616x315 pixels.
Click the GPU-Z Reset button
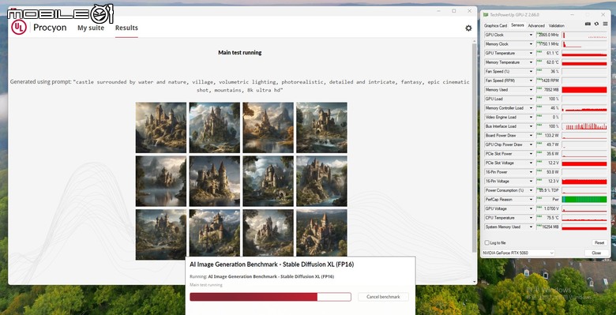click(x=599, y=242)
